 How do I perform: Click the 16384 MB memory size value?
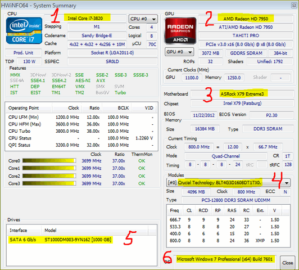click(x=205, y=129)
